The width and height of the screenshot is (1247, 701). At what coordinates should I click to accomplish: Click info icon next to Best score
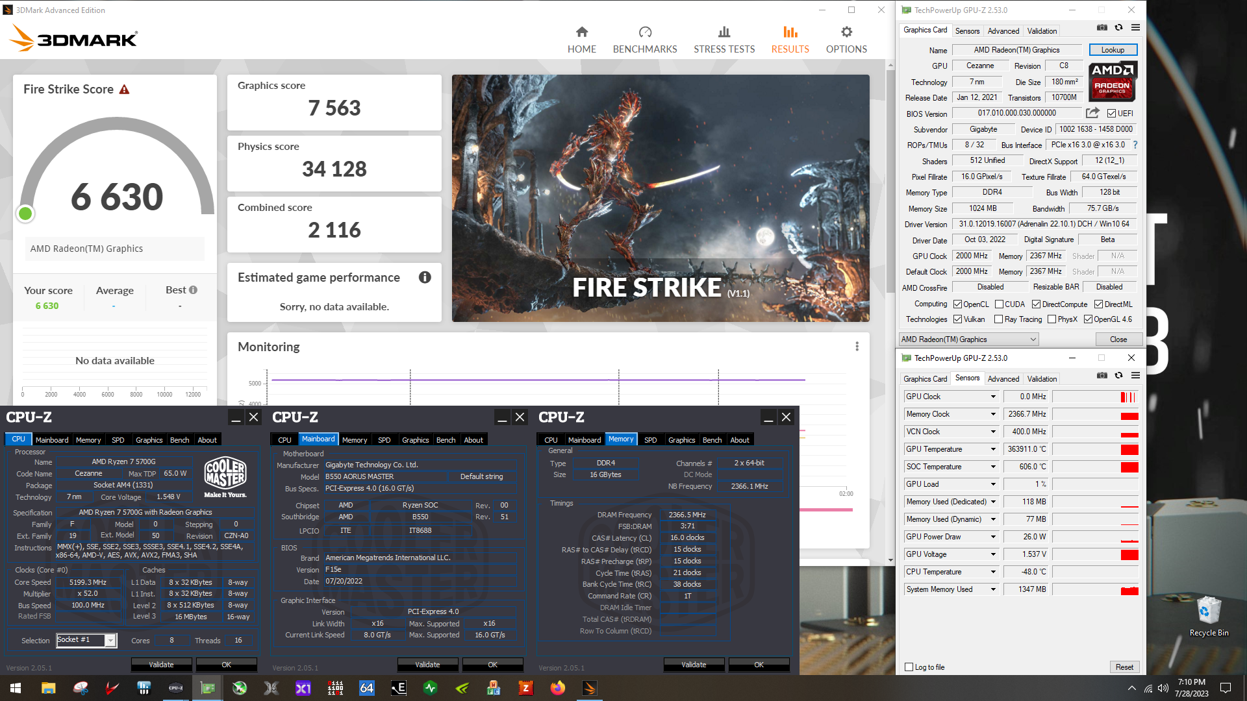point(193,290)
